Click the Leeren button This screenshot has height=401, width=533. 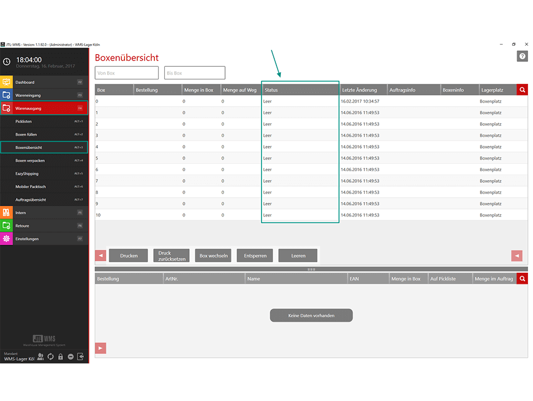click(298, 256)
